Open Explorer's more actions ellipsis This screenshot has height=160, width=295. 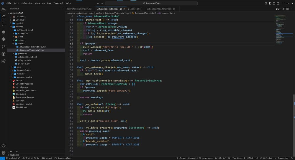pyautogui.click(x=61, y=9)
